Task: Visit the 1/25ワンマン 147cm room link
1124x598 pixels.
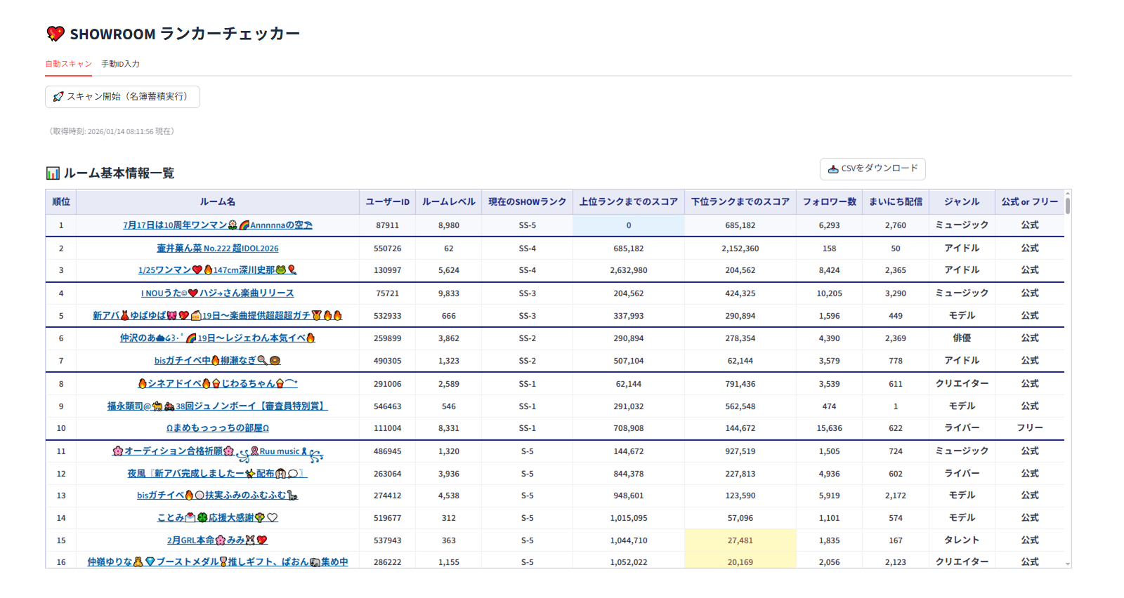Action: 217,270
